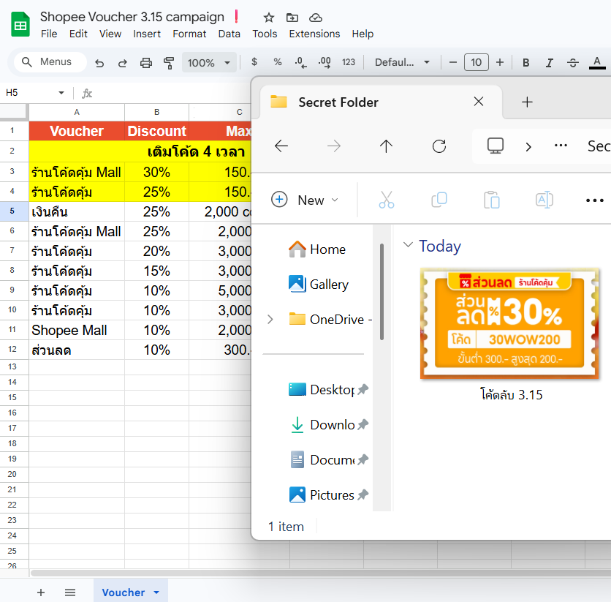Viewport: 611px width, 602px height.
Task: Refresh the File Explorer view
Action: [x=439, y=146]
